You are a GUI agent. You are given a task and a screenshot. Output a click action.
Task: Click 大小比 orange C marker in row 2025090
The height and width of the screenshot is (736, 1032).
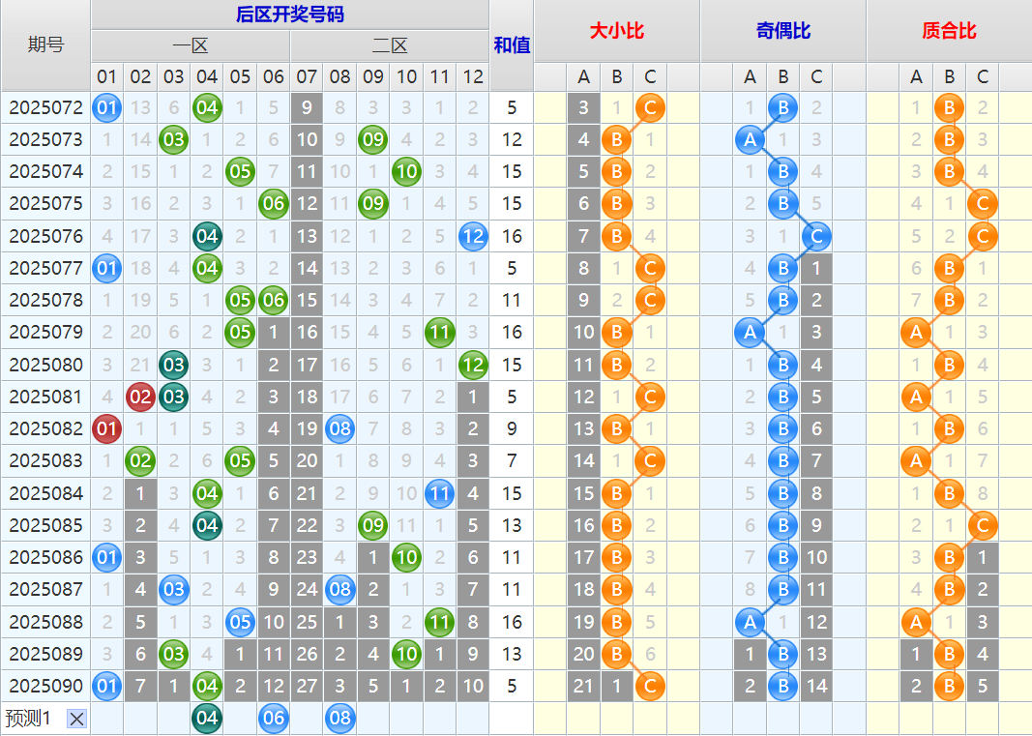point(650,686)
